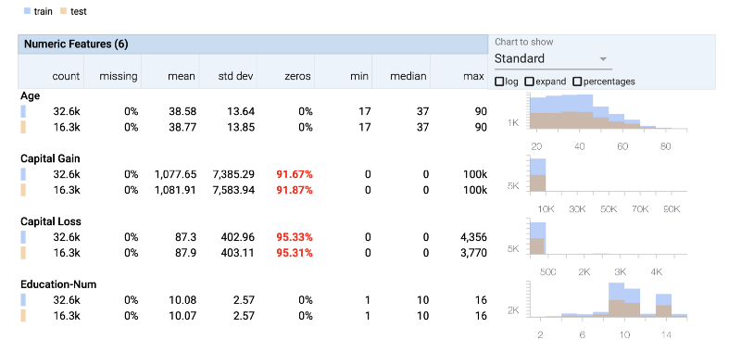The height and width of the screenshot is (340, 741).
Task: Tick the expand checkbox
Action: pyautogui.click(x=529, y=82)
